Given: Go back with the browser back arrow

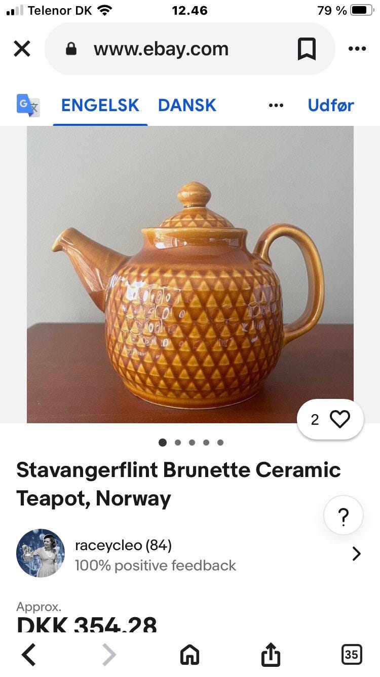Looking at the screenshot, I should coord(29,655).
